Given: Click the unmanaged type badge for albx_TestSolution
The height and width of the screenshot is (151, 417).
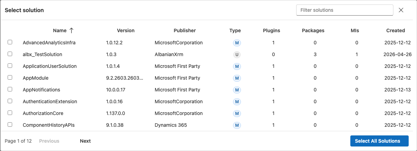Looking at the screenshot, I should [237, 54].
